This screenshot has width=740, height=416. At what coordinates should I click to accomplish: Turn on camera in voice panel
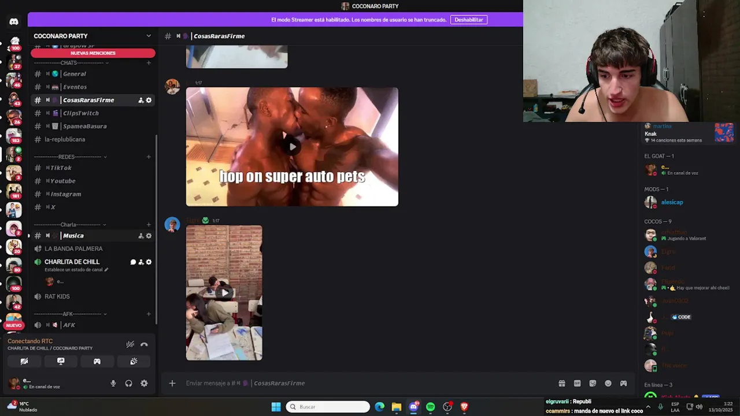tap(24, 361)
